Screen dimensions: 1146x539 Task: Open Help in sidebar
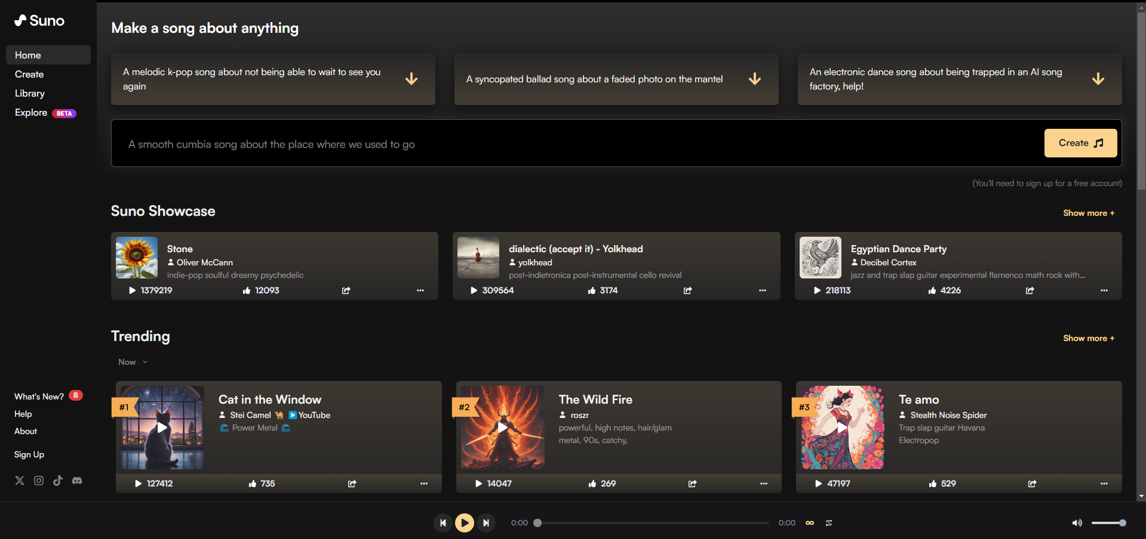point(23,414)
